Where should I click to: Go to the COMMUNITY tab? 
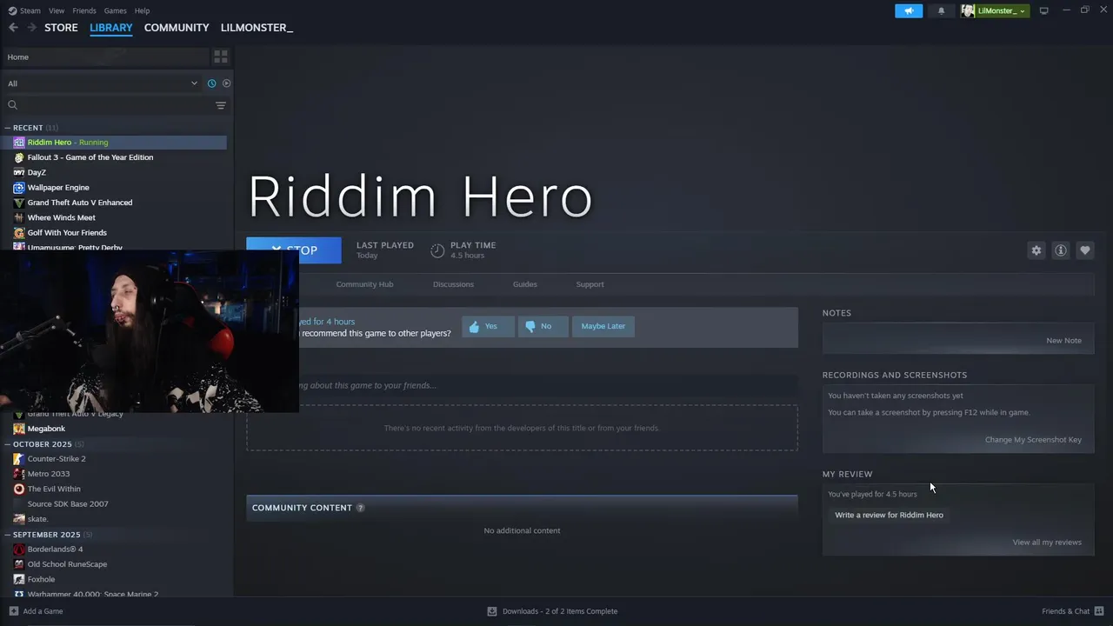(177, 28)
